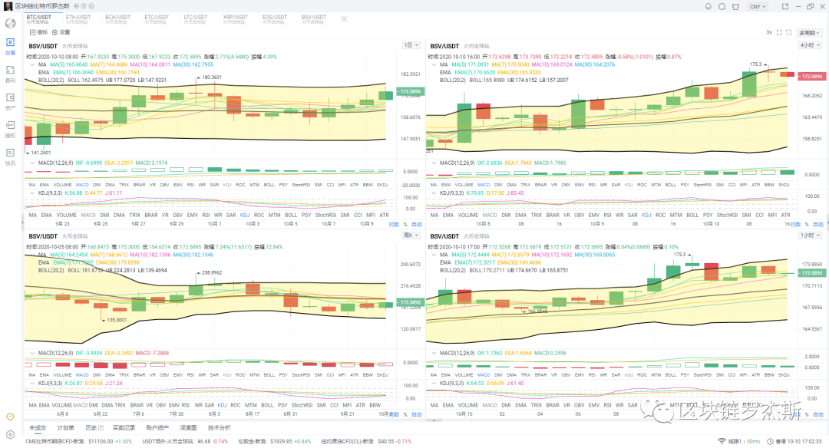Collapse the MA legend on the 1日 chart
This screenshot has width=829, height=448.
coord(33,64)
